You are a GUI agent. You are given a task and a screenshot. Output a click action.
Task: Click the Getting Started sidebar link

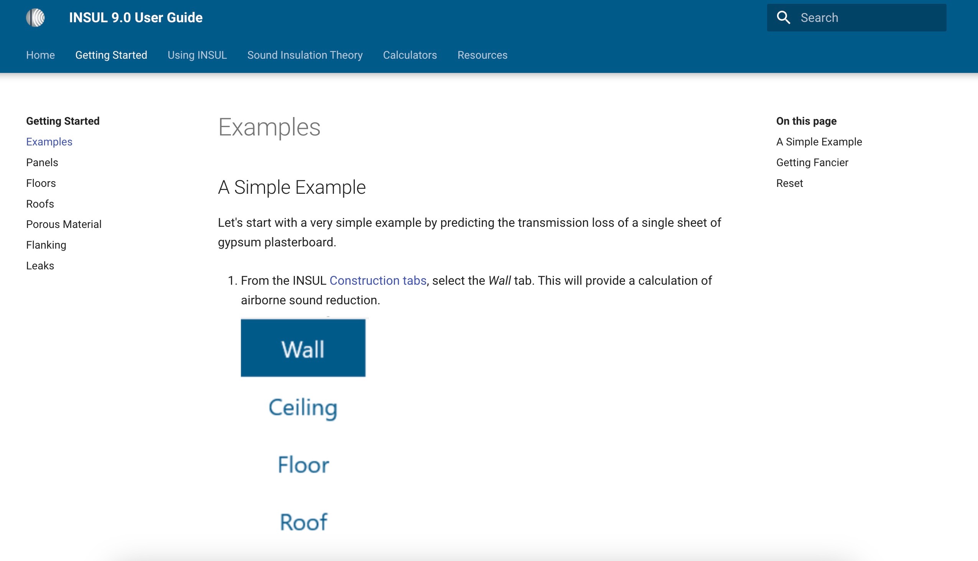[63, 121]
